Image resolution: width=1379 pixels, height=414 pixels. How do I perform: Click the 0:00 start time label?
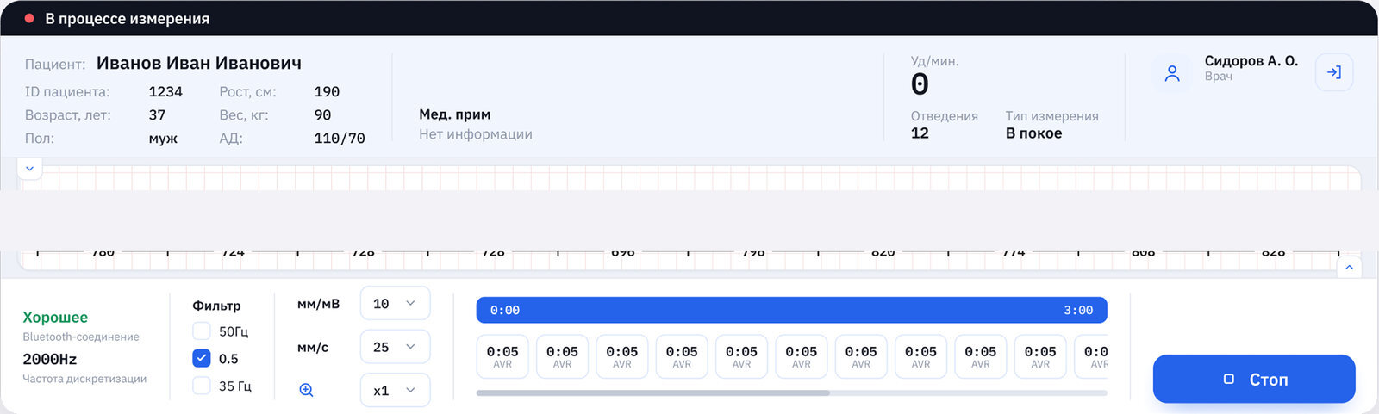505,310
